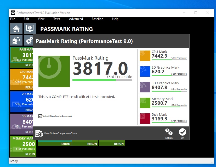Click the PerformanceTest app icon in title bar

pos(13,13)
